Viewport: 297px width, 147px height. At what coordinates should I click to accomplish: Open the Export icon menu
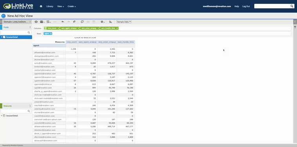[x=49, y=22]
